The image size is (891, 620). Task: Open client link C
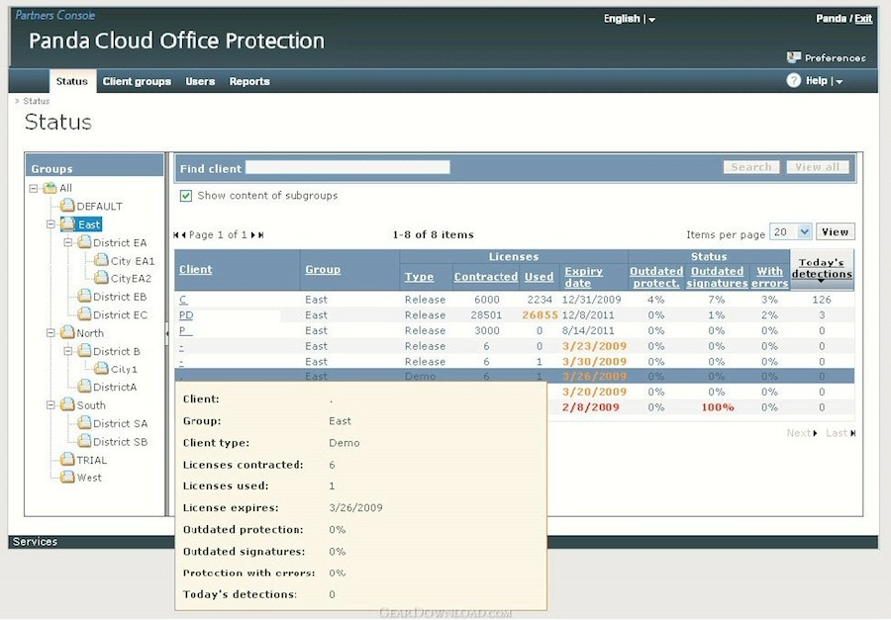[x=183, y=300]
